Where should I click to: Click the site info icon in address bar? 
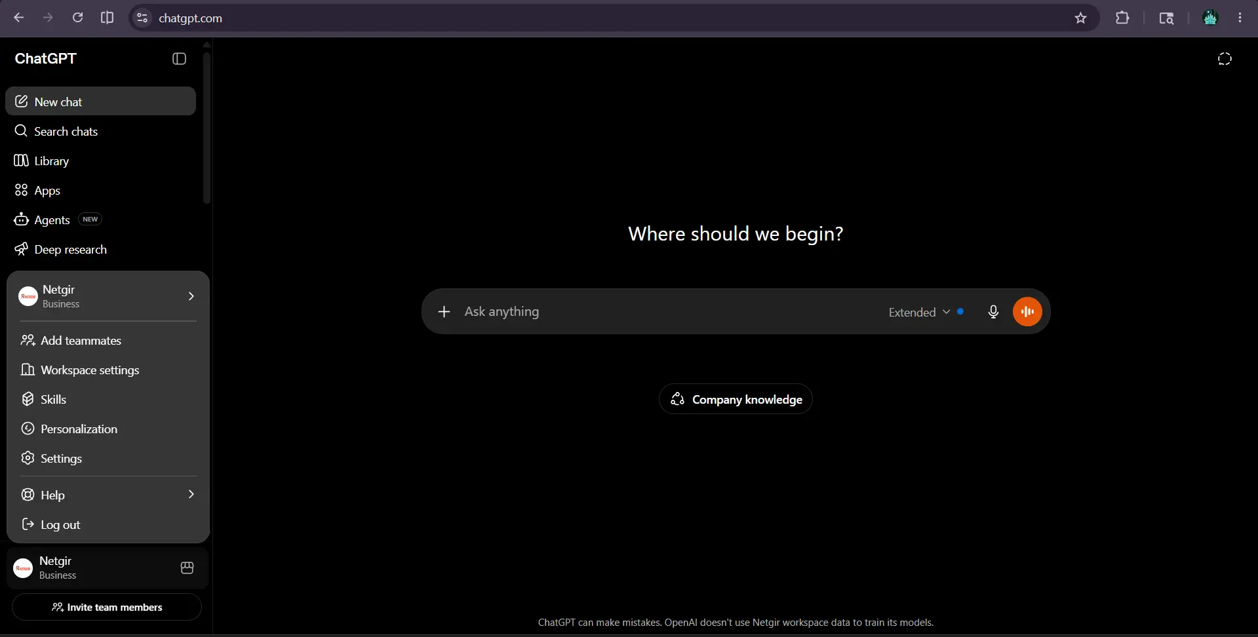pyautogui.click(x=142, y=18)
